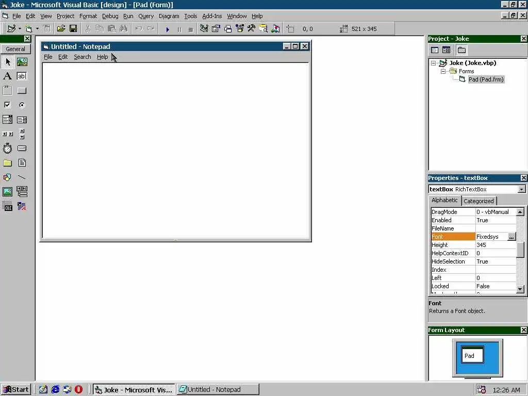Open the Object Browser toolbar icon
Screen dimensions: 528x396
tap(240, 29)
